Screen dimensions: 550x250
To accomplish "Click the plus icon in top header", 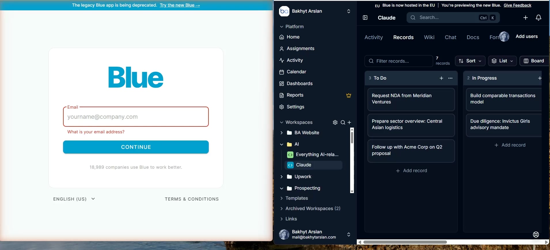I will 526,18.
